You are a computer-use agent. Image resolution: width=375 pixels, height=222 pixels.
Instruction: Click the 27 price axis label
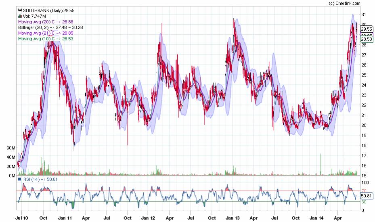pos(364,55)
